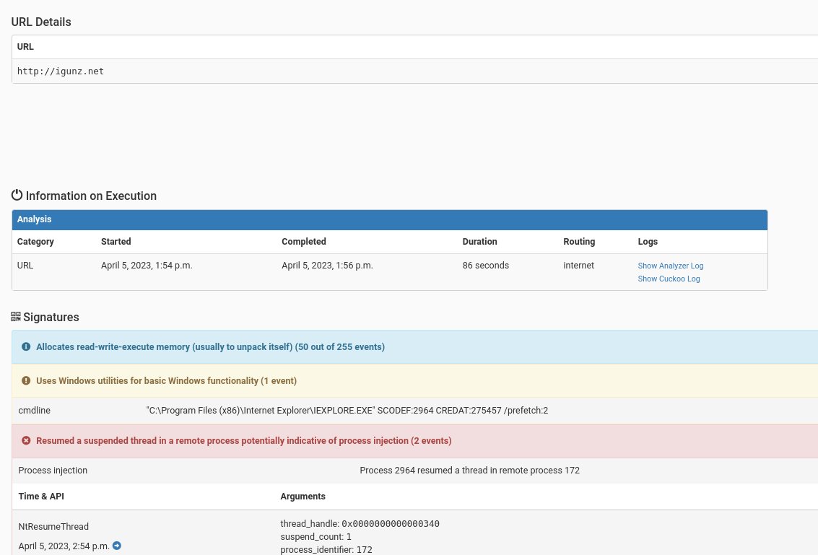This screenshot has width=818, height=555.
Task: Click the thread_handle argument value
Action: 390,524
